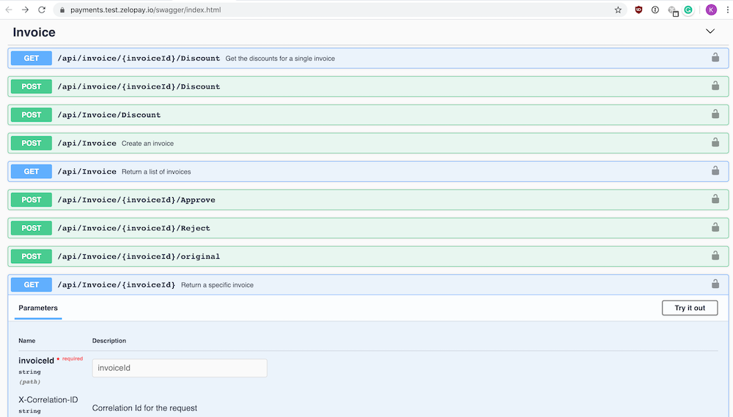The width and height of the screenshot is (733, 417).
Task: Expand POST /api/Invoice/Discount endpoint
Action: (108, 115)
